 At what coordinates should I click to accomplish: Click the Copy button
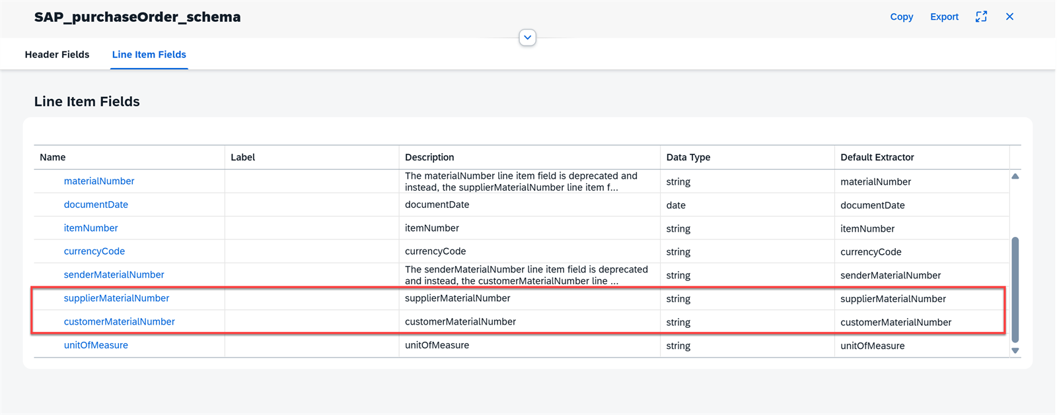click(x=901, y=16)
